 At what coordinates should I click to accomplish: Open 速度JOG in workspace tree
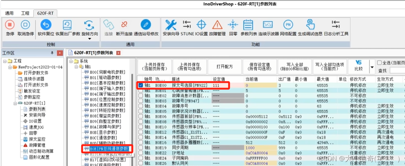click(36, 127)
